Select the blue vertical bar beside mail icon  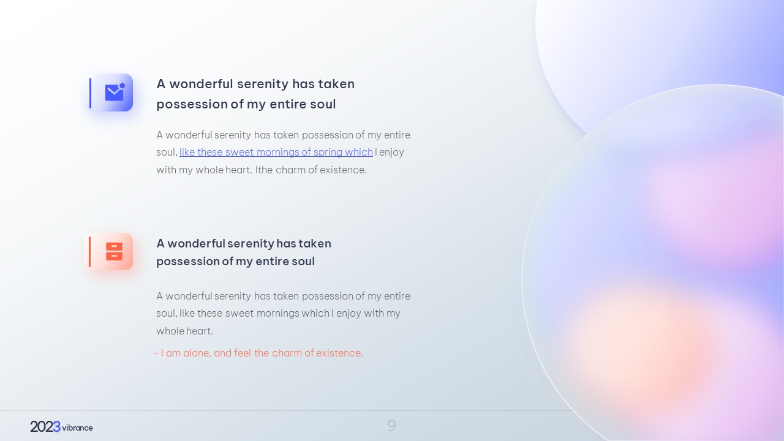pos(91,93)
